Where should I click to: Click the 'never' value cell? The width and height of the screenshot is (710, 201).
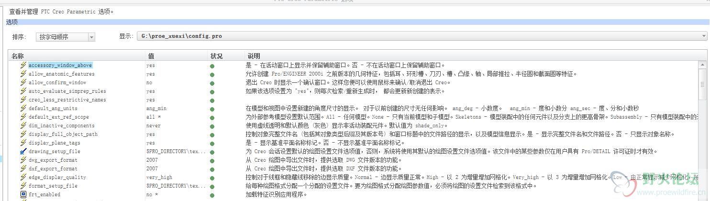coord(154,125)
